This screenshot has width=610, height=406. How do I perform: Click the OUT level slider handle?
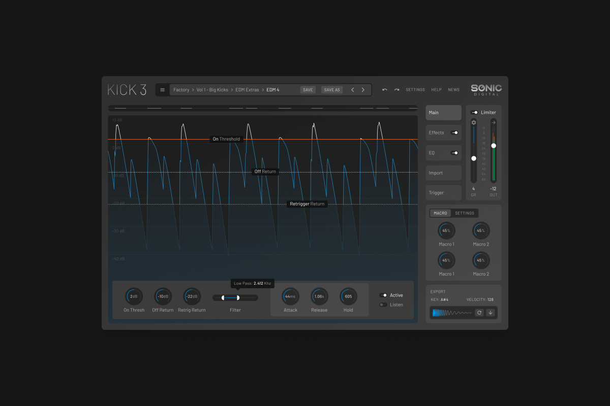[493, 146]
